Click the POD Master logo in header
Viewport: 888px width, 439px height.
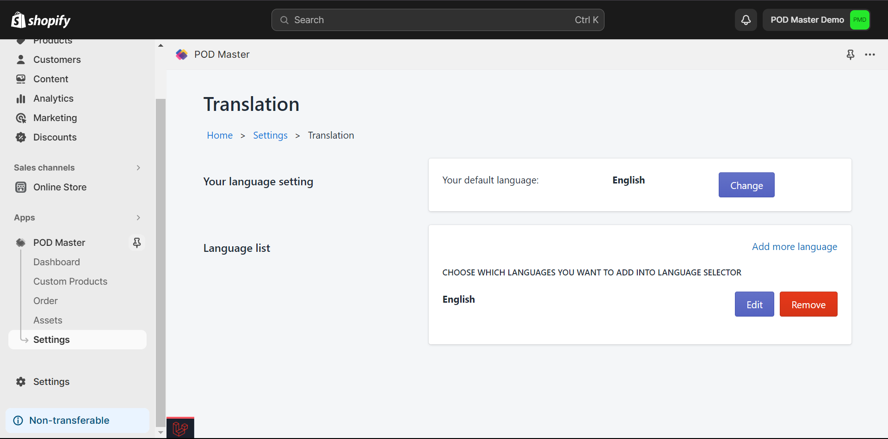(182, 55)
